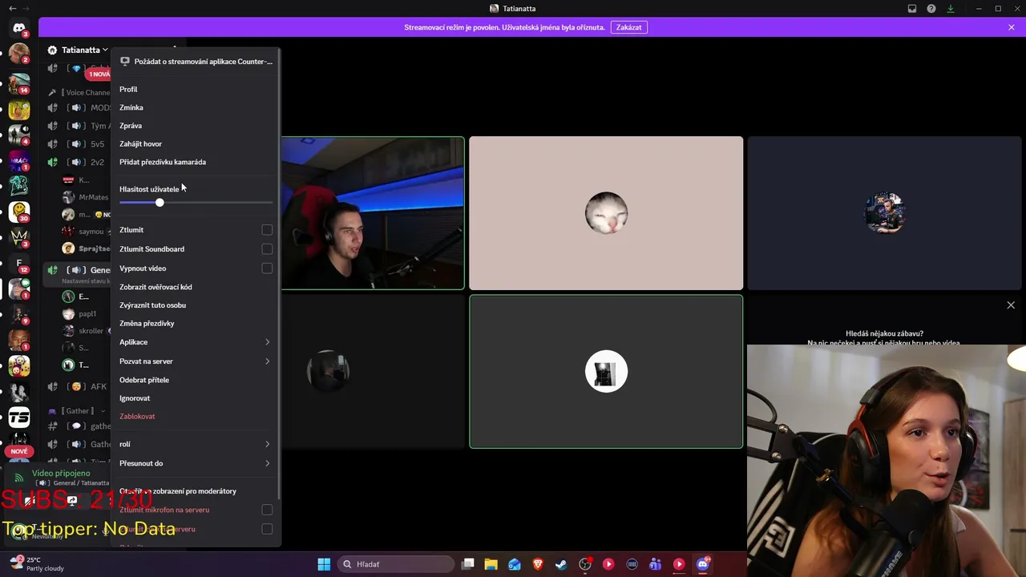The height and width of the screenshot is (577, 1026).
Task: Expand the Aplikace submenu
Action: [x=195, y=342]
